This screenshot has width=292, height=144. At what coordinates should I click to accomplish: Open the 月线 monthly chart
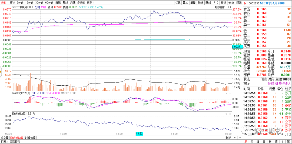click(73, 3)
